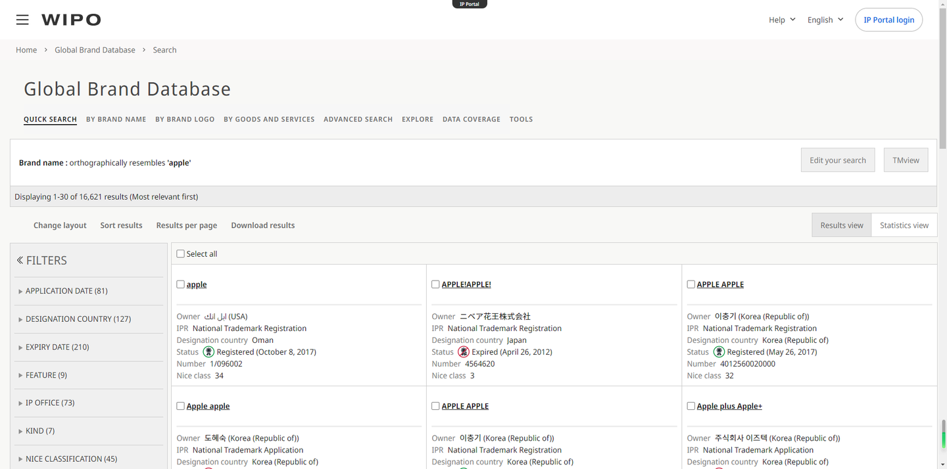Open the English language dropdown
This screenshot has width=947, height=469.
pos(825,20)
